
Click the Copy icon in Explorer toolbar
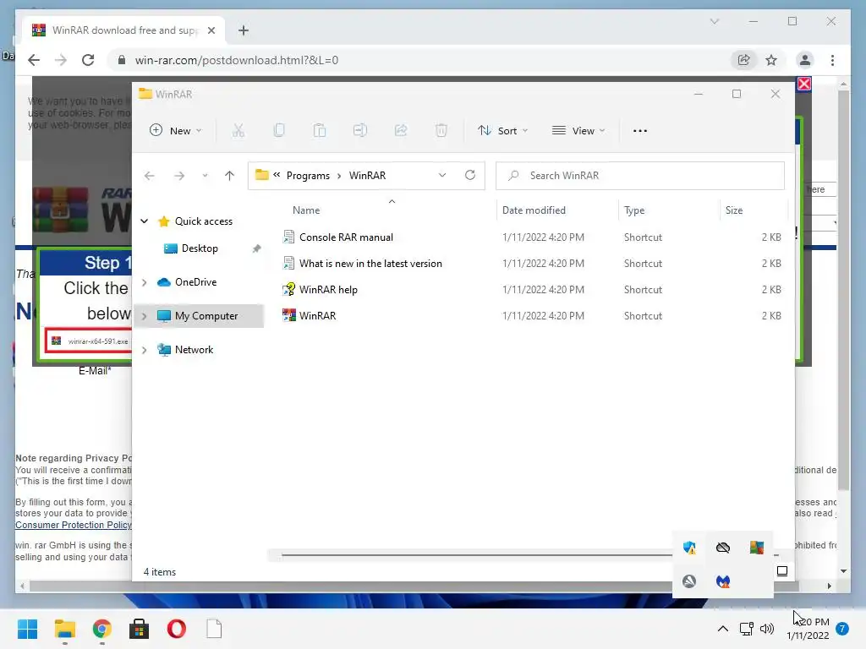[279, 131]
